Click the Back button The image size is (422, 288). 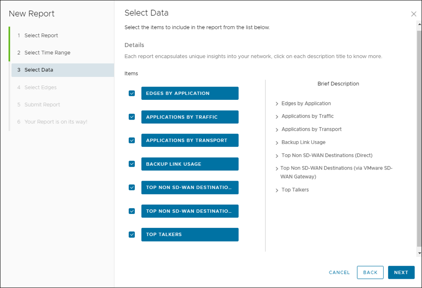(370, 272)
